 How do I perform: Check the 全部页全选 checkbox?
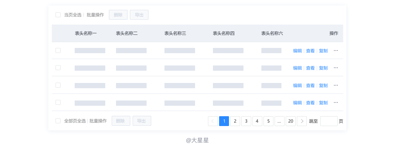58,121
